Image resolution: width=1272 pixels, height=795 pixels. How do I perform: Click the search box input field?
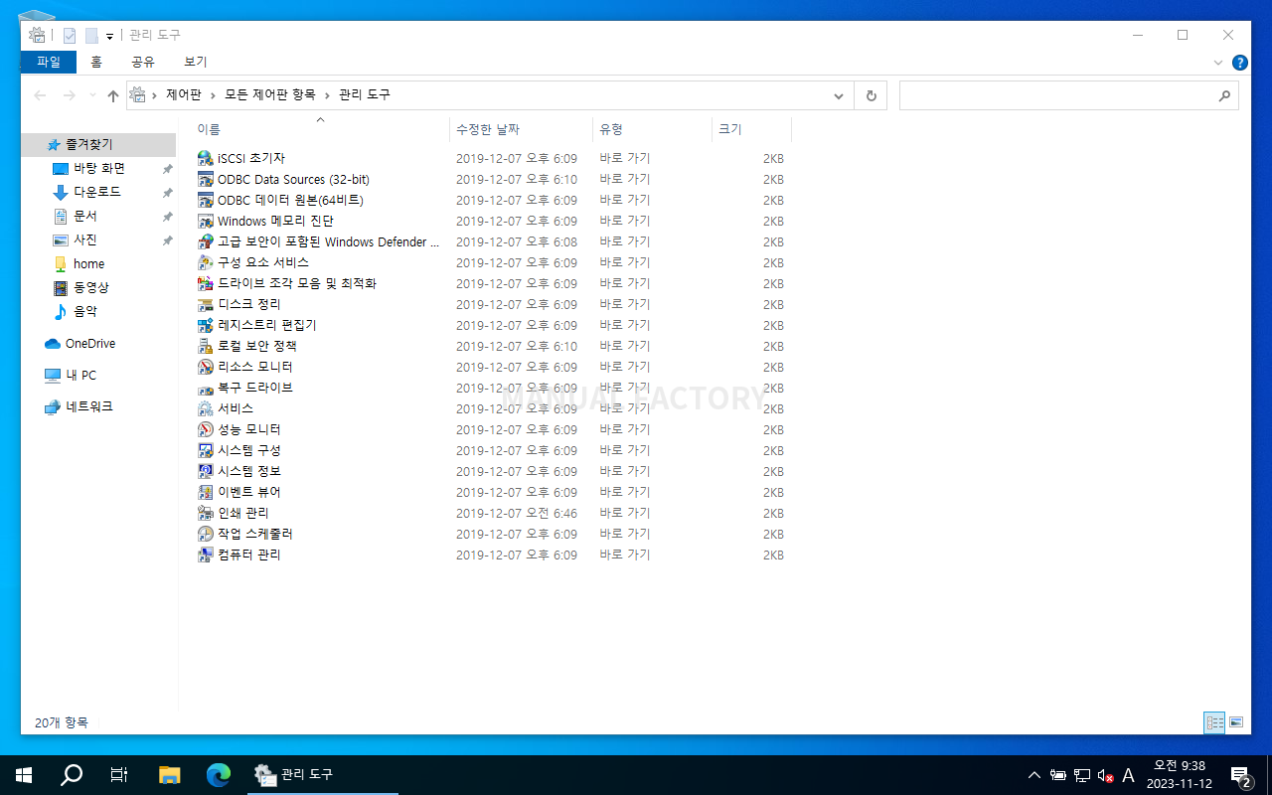click(x=1068, y=95)
